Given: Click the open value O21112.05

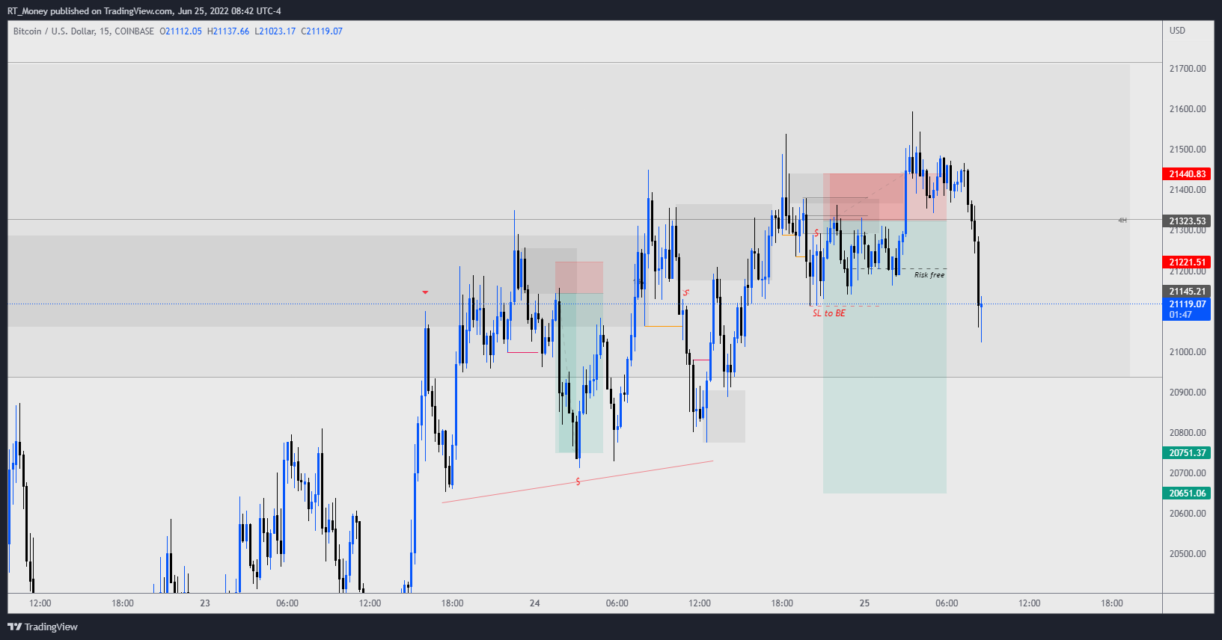Looking at the screenshot, I should point(181,31).
